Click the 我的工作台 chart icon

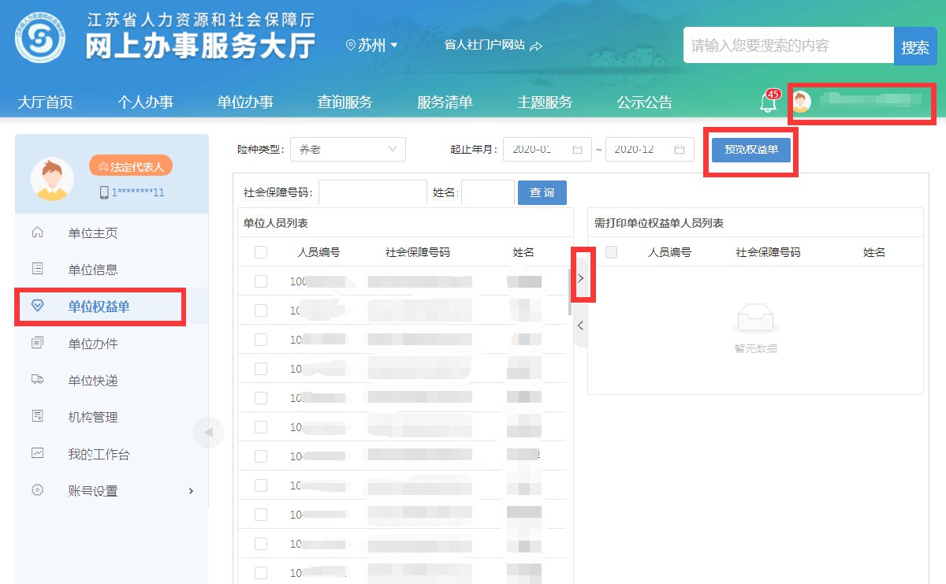[37, 453]
